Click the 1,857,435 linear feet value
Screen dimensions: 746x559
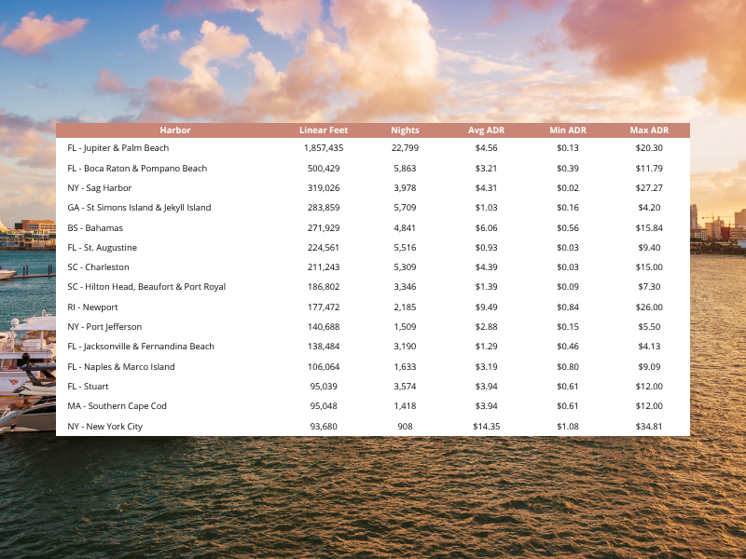point(324,148)
